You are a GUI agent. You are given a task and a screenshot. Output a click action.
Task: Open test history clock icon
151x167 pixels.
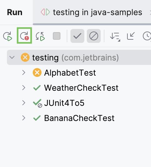[x=147, y=36]
